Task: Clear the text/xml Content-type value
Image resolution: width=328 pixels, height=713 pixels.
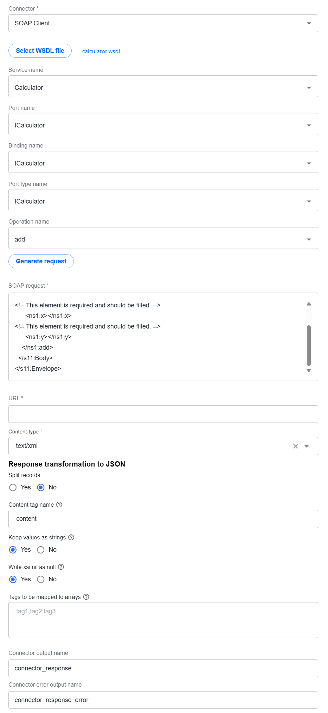Action: [296, 446]
